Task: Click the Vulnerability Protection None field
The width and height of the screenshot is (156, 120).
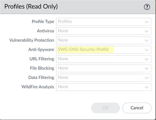Action: [104, 40]
